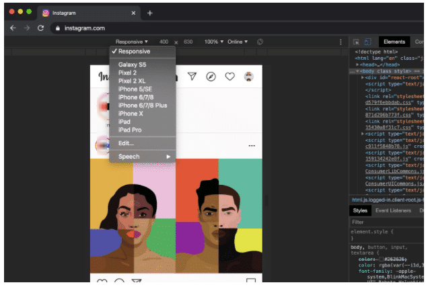This screenshot has height=287, width=426.
Task: Open a new tab with plus button
Action: tap(149, 13)
